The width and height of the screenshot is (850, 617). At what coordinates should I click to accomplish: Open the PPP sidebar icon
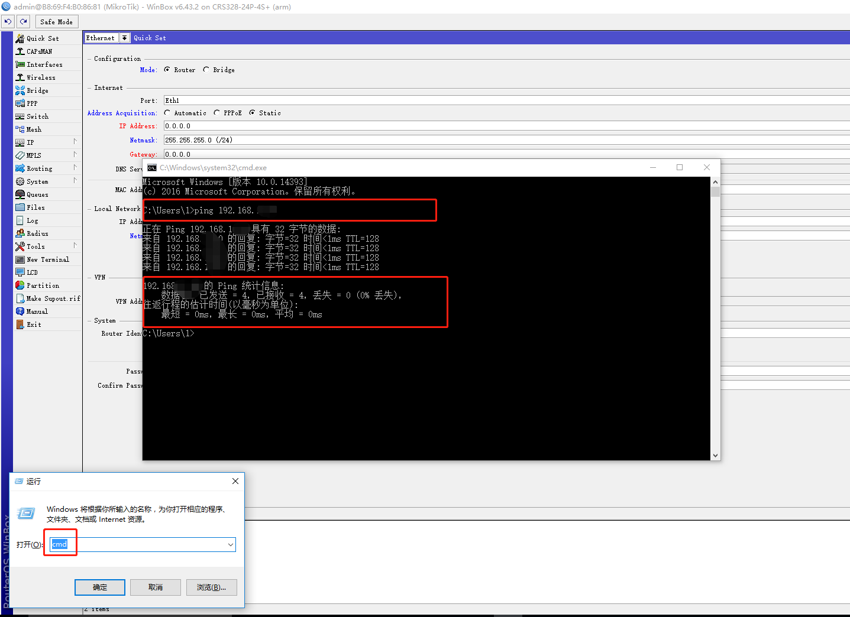[x=20, y=103]
